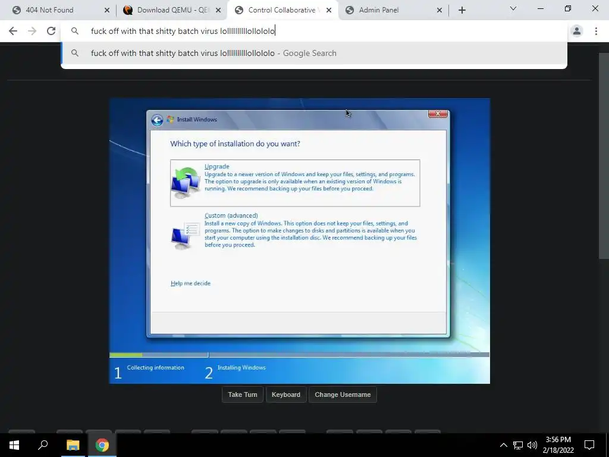The width and height of the screenshot is (609, 457).
Task: Expand the tab search chevron
Action: point(513,8)
